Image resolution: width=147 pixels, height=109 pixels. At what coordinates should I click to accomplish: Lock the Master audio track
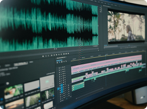coord(61,101)
